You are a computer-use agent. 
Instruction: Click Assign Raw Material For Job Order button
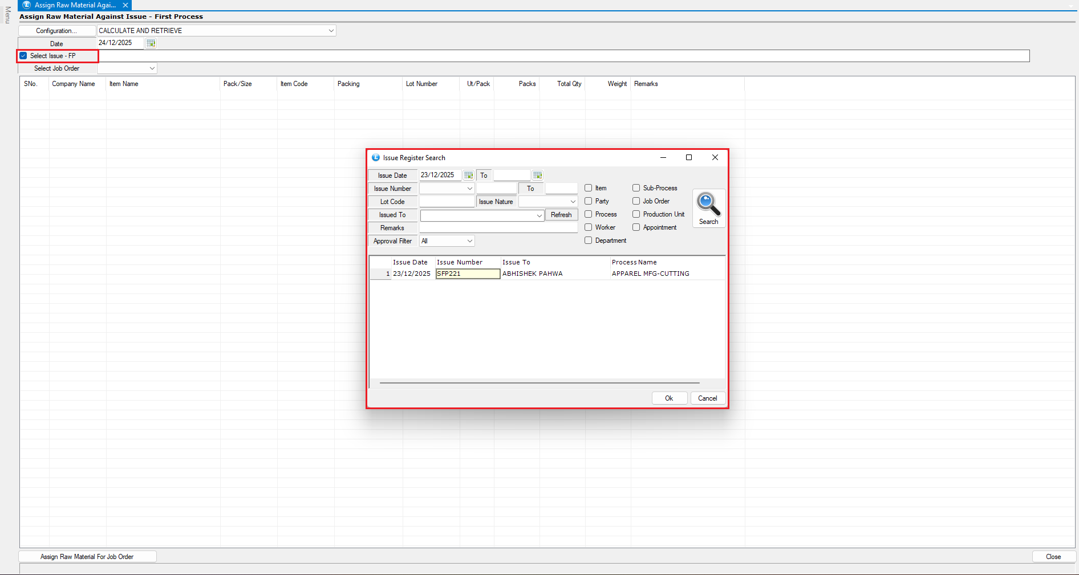click(x=87, y=557)
